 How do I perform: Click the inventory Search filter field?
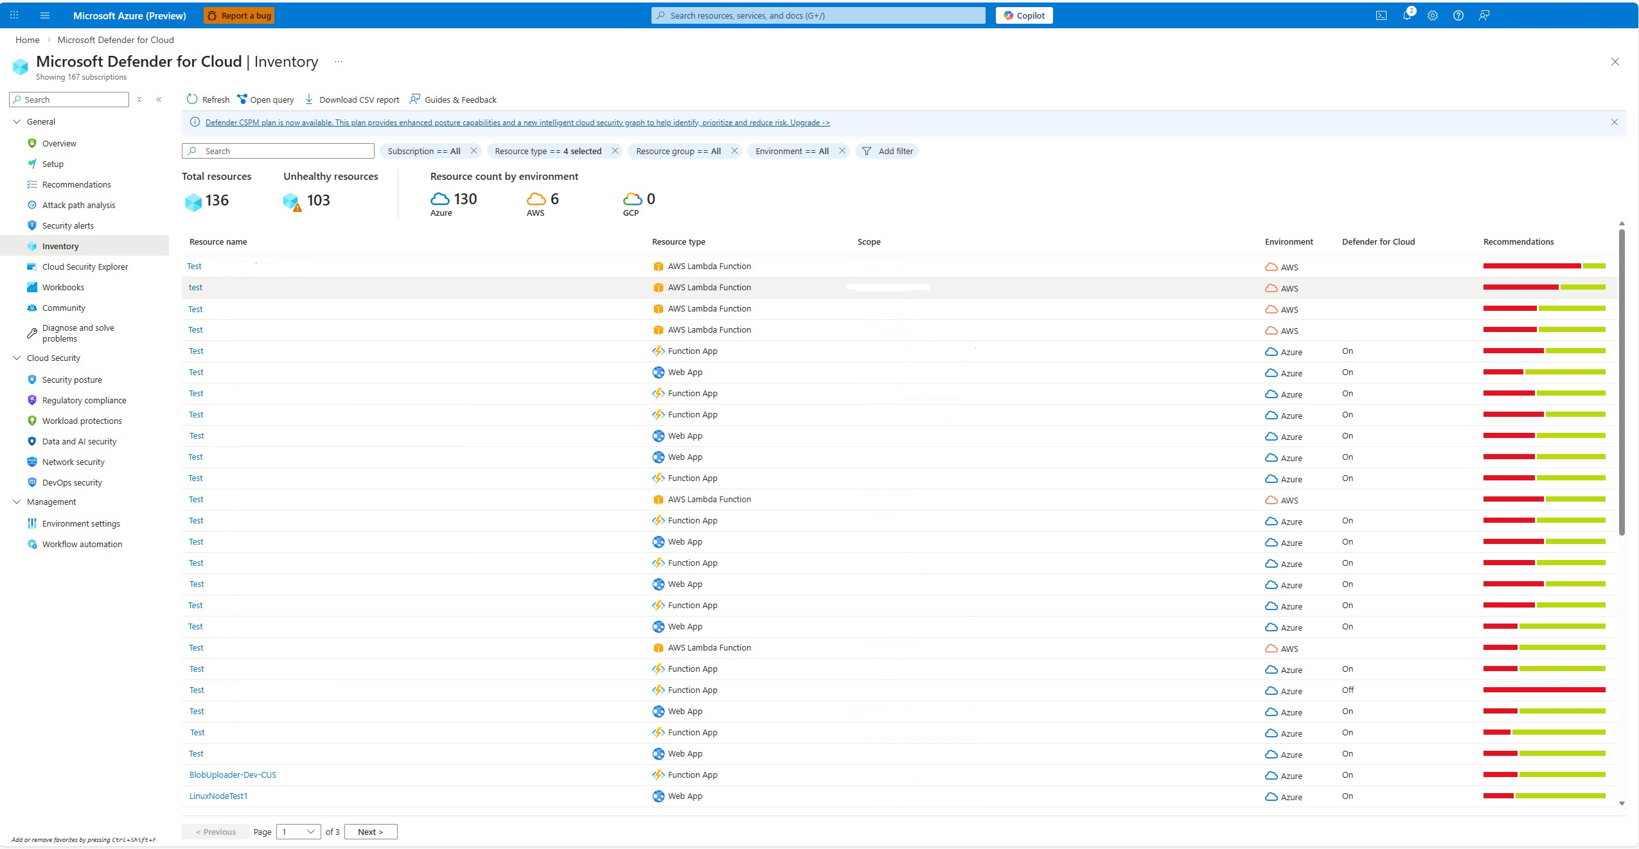[x=278, y=151]
